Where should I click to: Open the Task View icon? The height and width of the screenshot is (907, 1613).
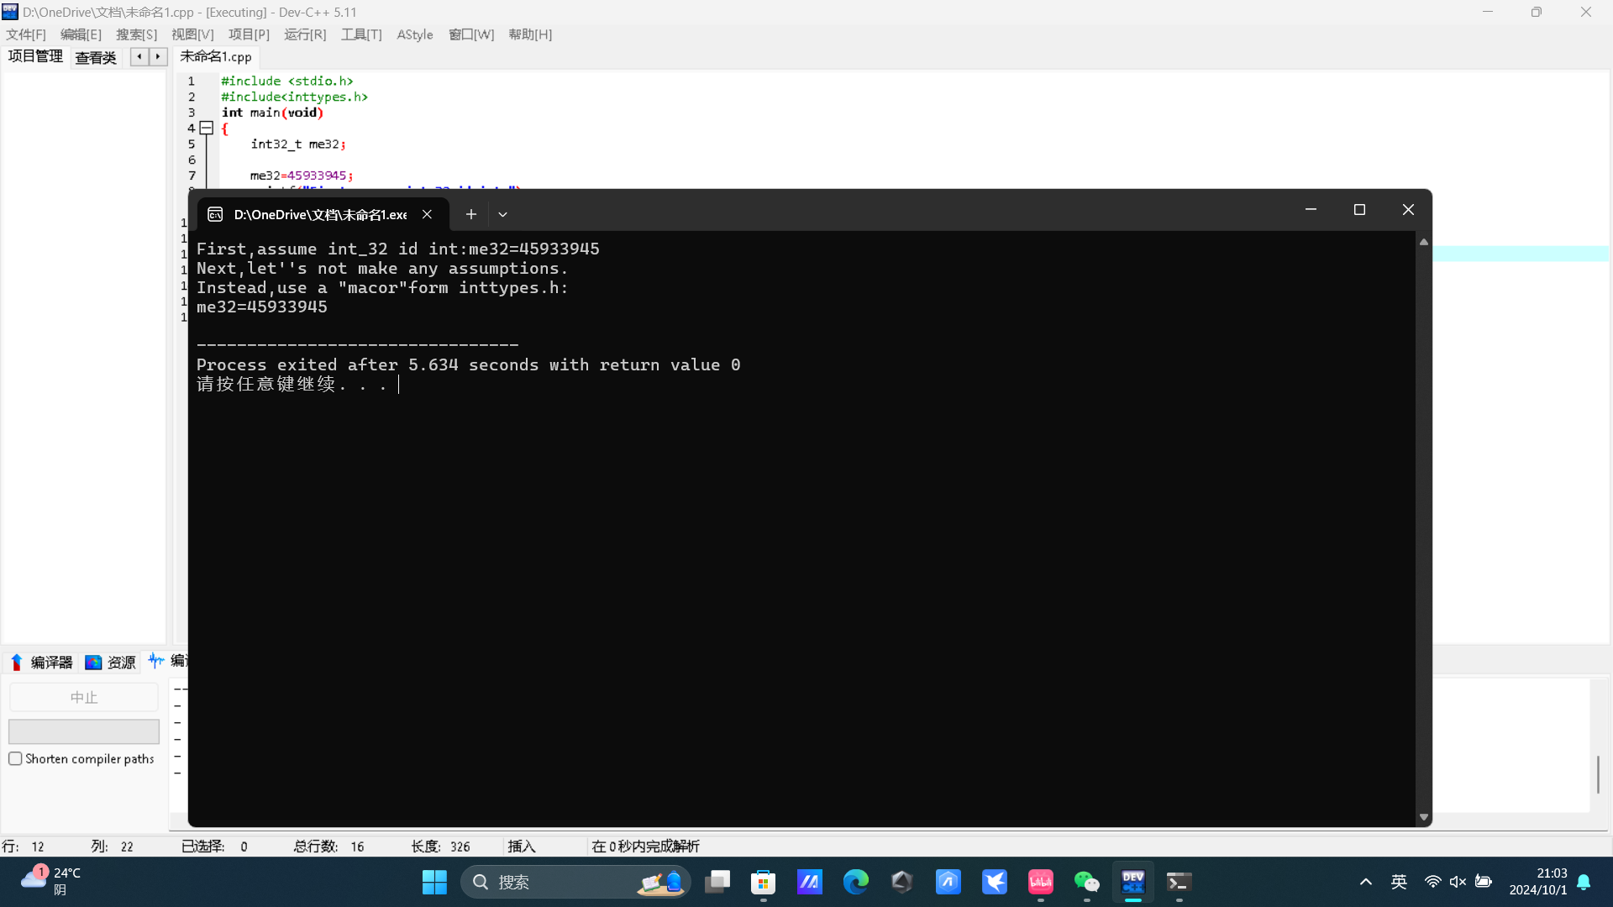click(717, 882)
